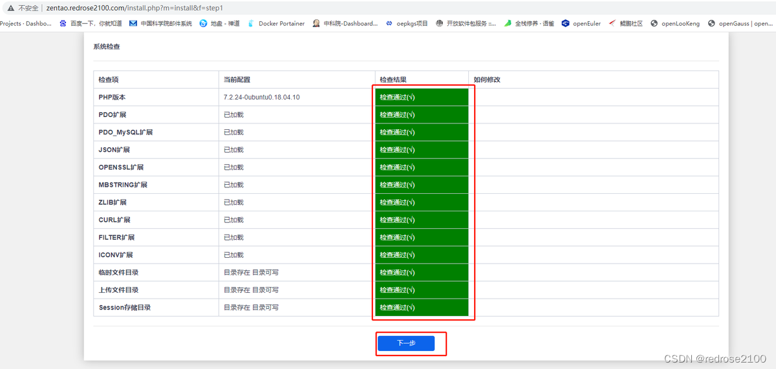Click 已加载 value in PDO扩展 row
The image size is (776, 369).
(x=233, y=114)
